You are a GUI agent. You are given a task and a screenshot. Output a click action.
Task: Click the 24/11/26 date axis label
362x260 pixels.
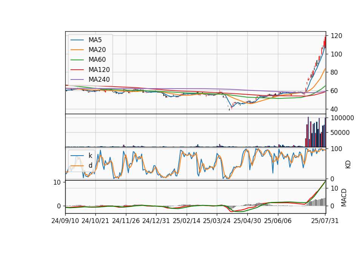point(126,221)
